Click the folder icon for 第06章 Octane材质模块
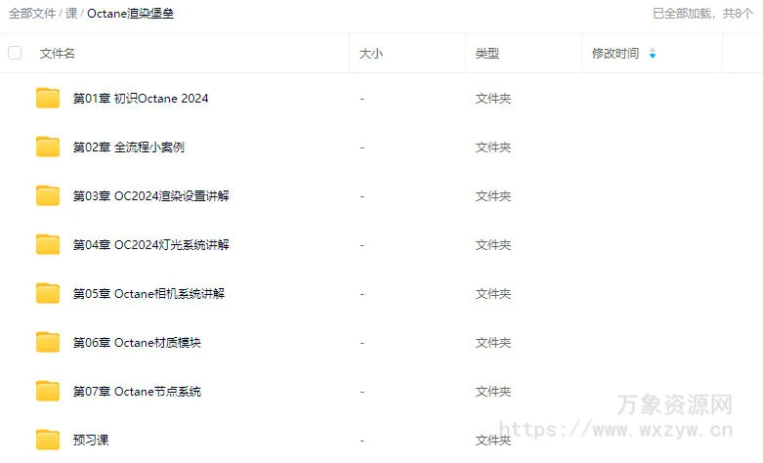This screenshot has width=763, height=463. point(48,342)
